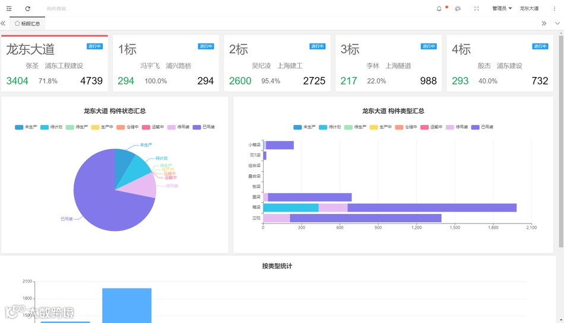Click the purple segment of 小箱梁 bar
Viewport: 564px width, 323px height.
[280, 145]
